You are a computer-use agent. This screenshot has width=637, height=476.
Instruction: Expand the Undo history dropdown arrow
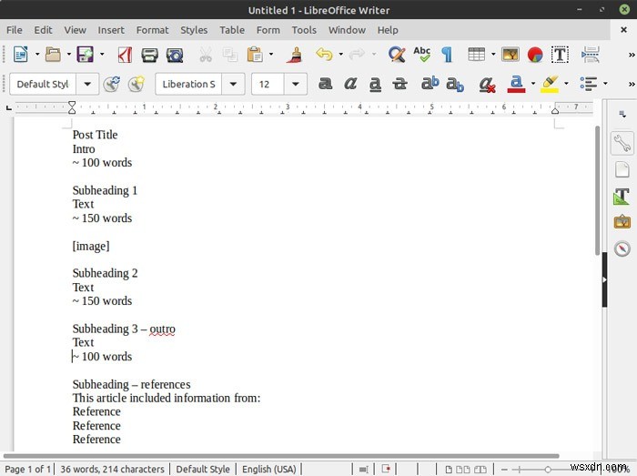tap(341, 55)
